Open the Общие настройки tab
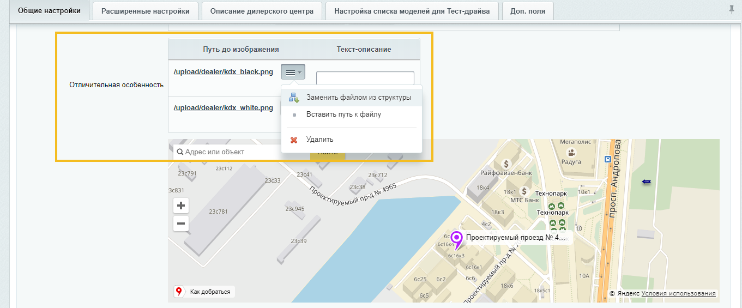This screenshot has width=742, height=308. tap(49, 11)
